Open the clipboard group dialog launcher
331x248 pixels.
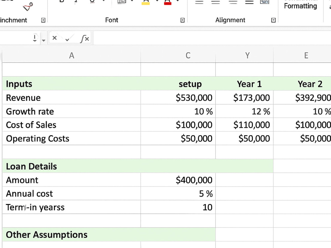click(43, 20)
